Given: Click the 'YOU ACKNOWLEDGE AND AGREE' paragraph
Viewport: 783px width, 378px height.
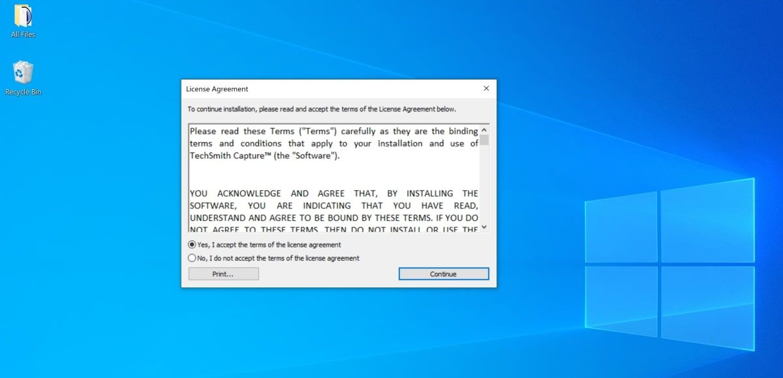Looking at the screenshot, I should (334, 211).
